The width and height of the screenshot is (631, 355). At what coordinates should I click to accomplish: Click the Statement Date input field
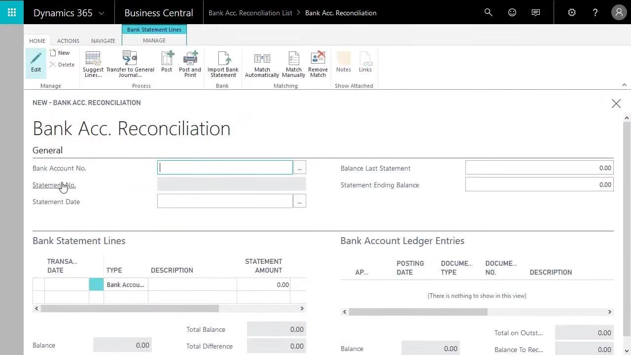tap(225, 201)
